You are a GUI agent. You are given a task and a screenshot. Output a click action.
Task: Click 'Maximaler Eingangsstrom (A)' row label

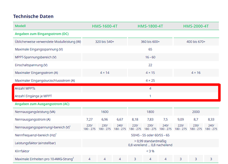36,73
